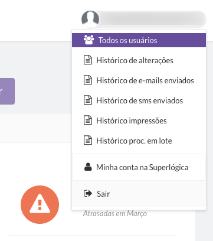Click the document icon for Histórico proc. em lote
The image size is (213, 241).
pos(88,141)
